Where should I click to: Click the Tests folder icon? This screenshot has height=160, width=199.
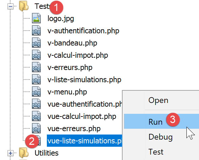[x=24, y=6]
